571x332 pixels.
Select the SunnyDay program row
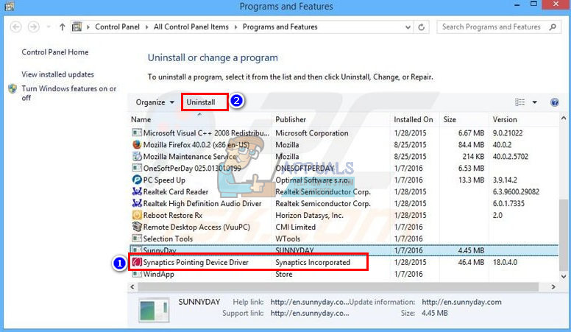tap(344, 250)
